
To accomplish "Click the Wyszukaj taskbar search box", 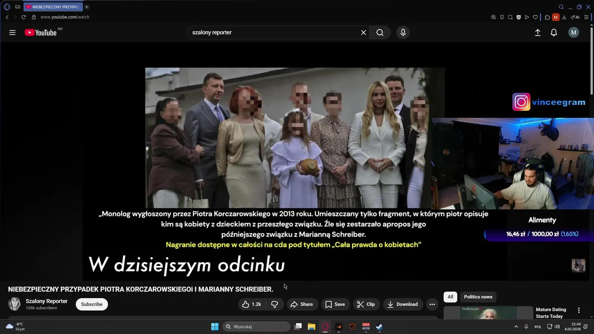I will coord(256,327).
